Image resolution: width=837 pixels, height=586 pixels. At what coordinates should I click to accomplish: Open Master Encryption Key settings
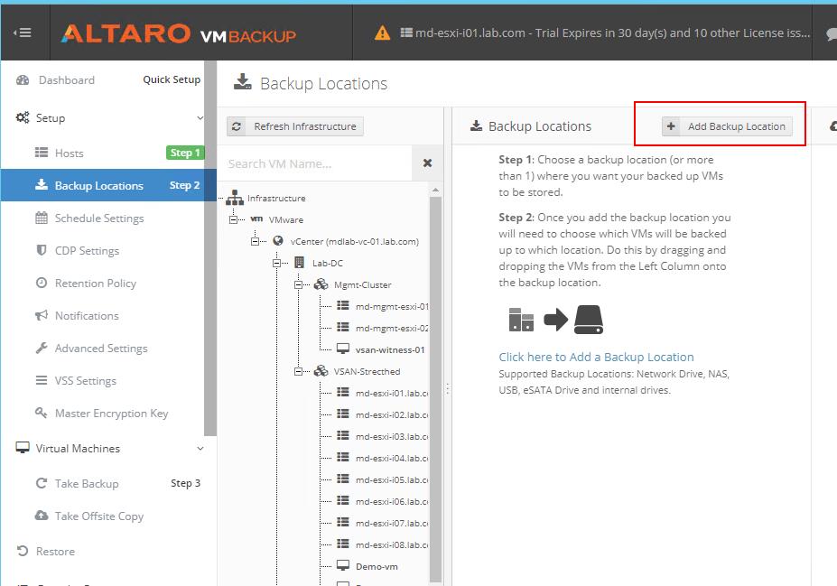111,414
